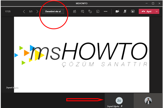The image size is (163, 108).
Task: Click muted mic icon beside Zeynel Uğurlu
Action: tap(122, 106)
